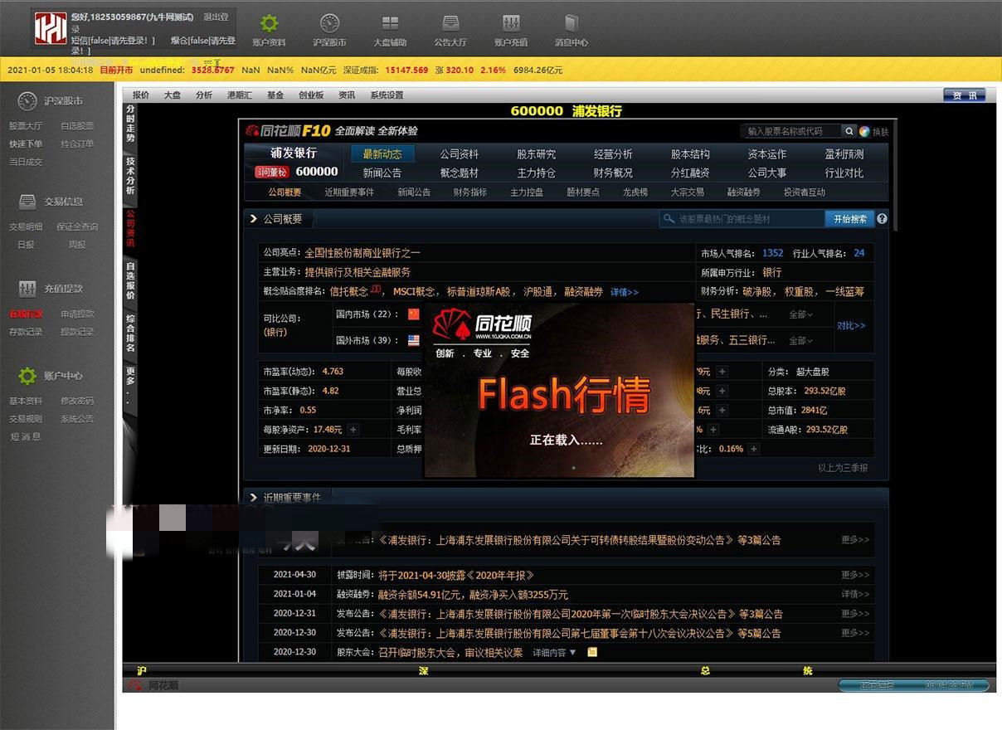Click the 交易信息 inbox icon in sidebar
1002x730 pixels.
coord(27,201)
